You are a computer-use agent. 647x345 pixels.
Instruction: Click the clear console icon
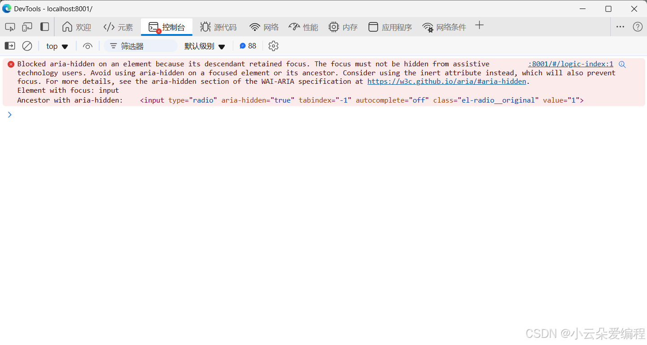click(x=27, y=46)
